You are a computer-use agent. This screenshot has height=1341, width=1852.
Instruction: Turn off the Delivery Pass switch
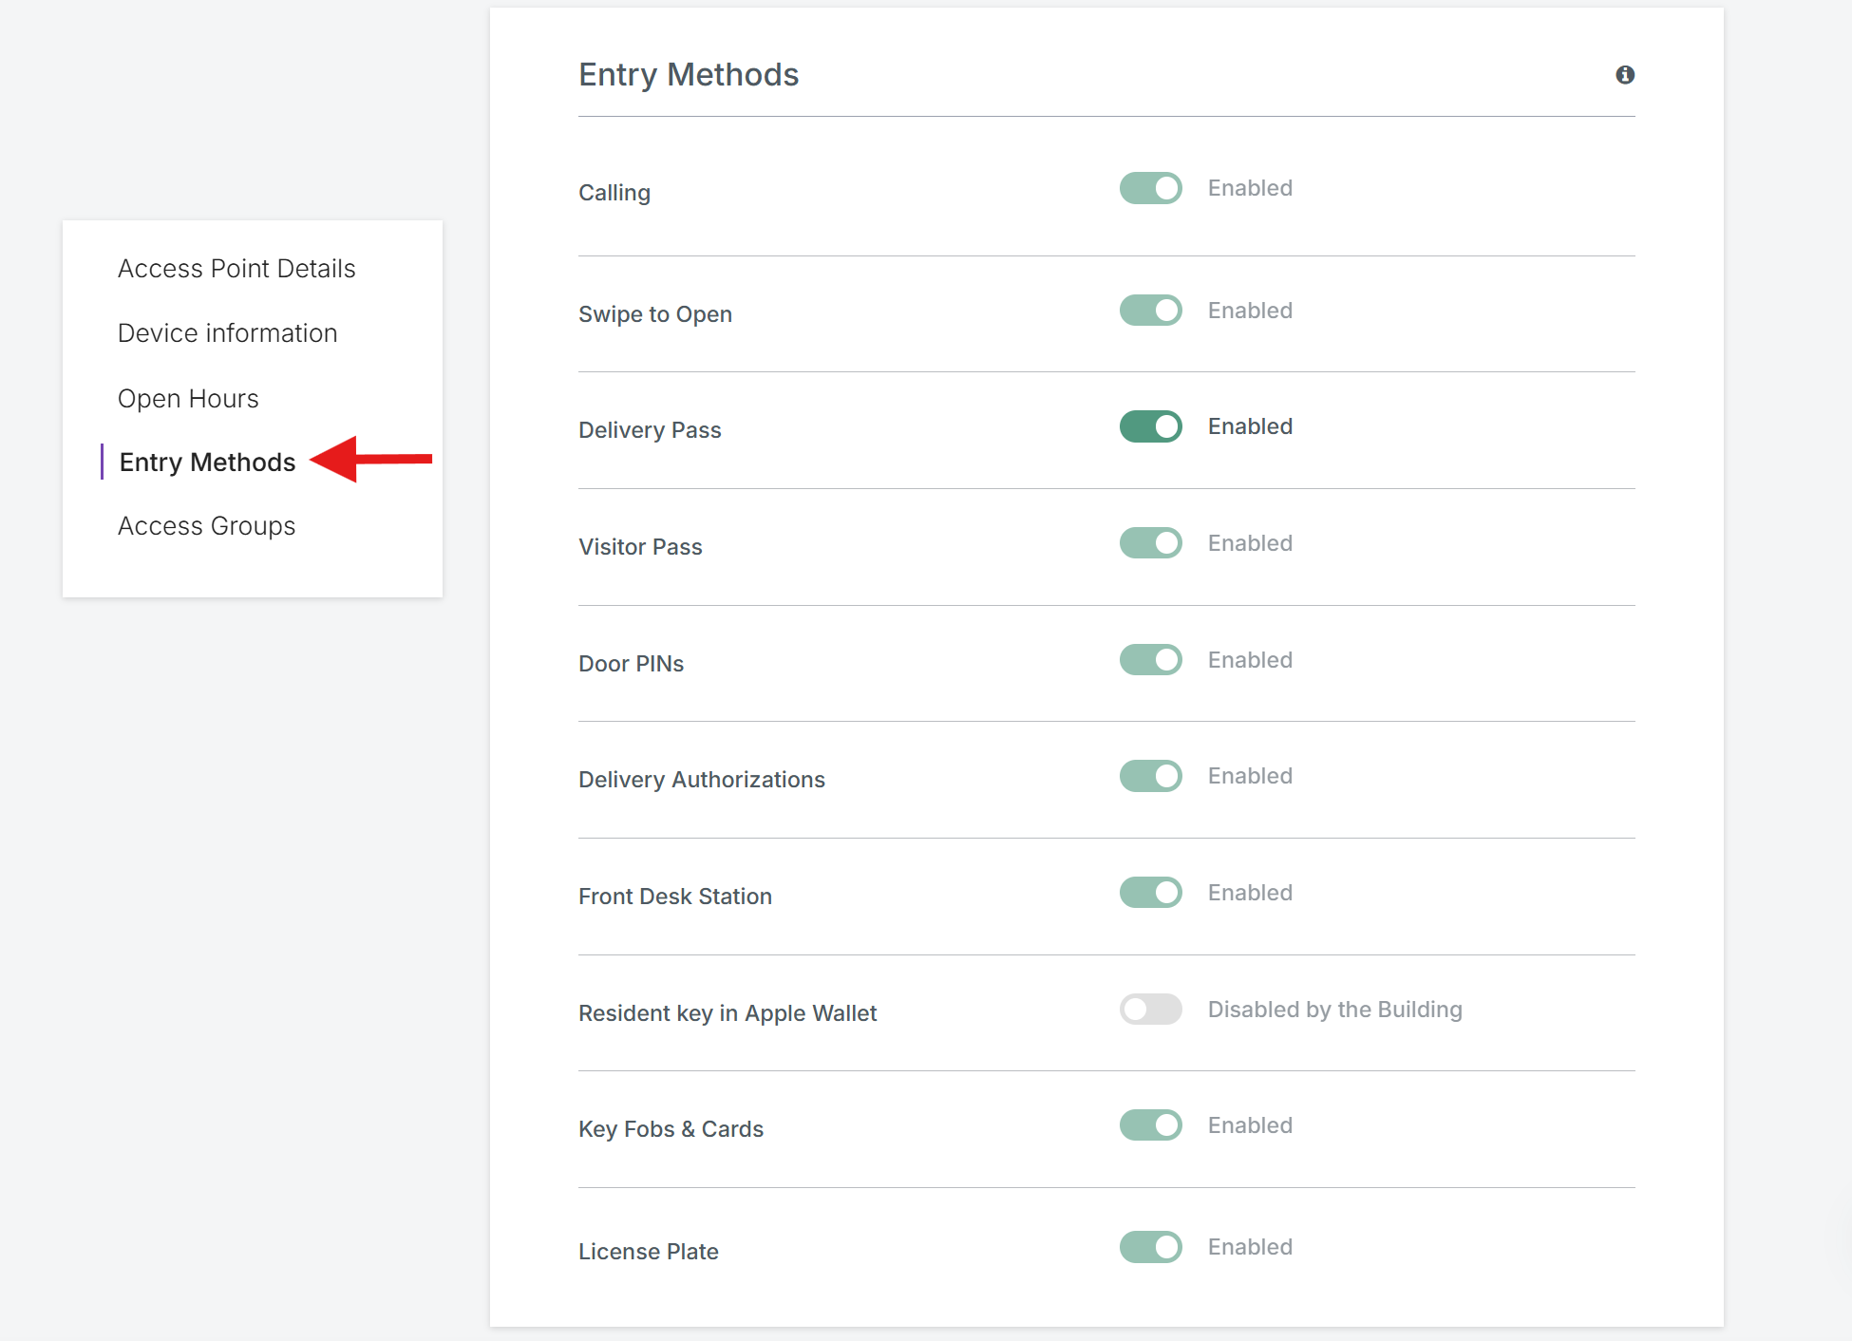coord(1150,426)
